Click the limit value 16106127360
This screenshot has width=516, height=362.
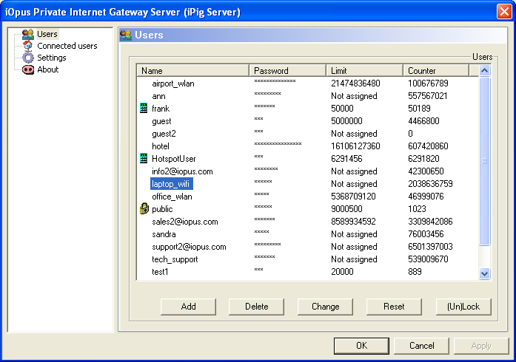pos(355,146)
